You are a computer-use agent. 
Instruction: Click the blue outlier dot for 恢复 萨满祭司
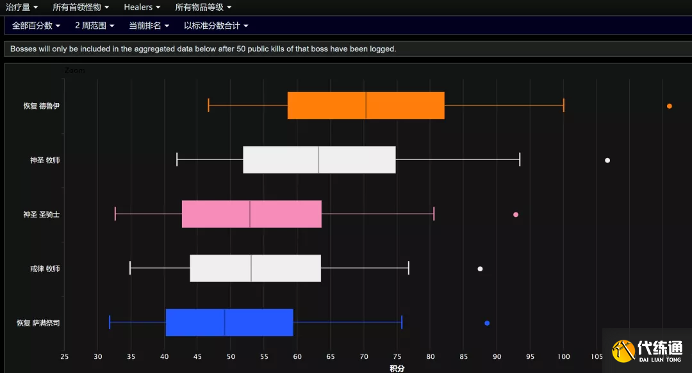coord(487,322)
